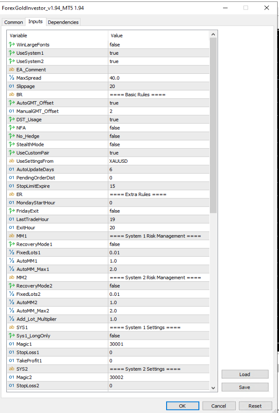Click the AutoUpdateDays integer icon
The height and width of the screenshot is (413, 279).
click(x=11, y=170)
